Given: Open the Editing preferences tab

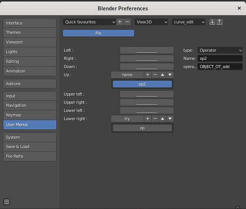Looking at the screenshot, I should [30, 61].
